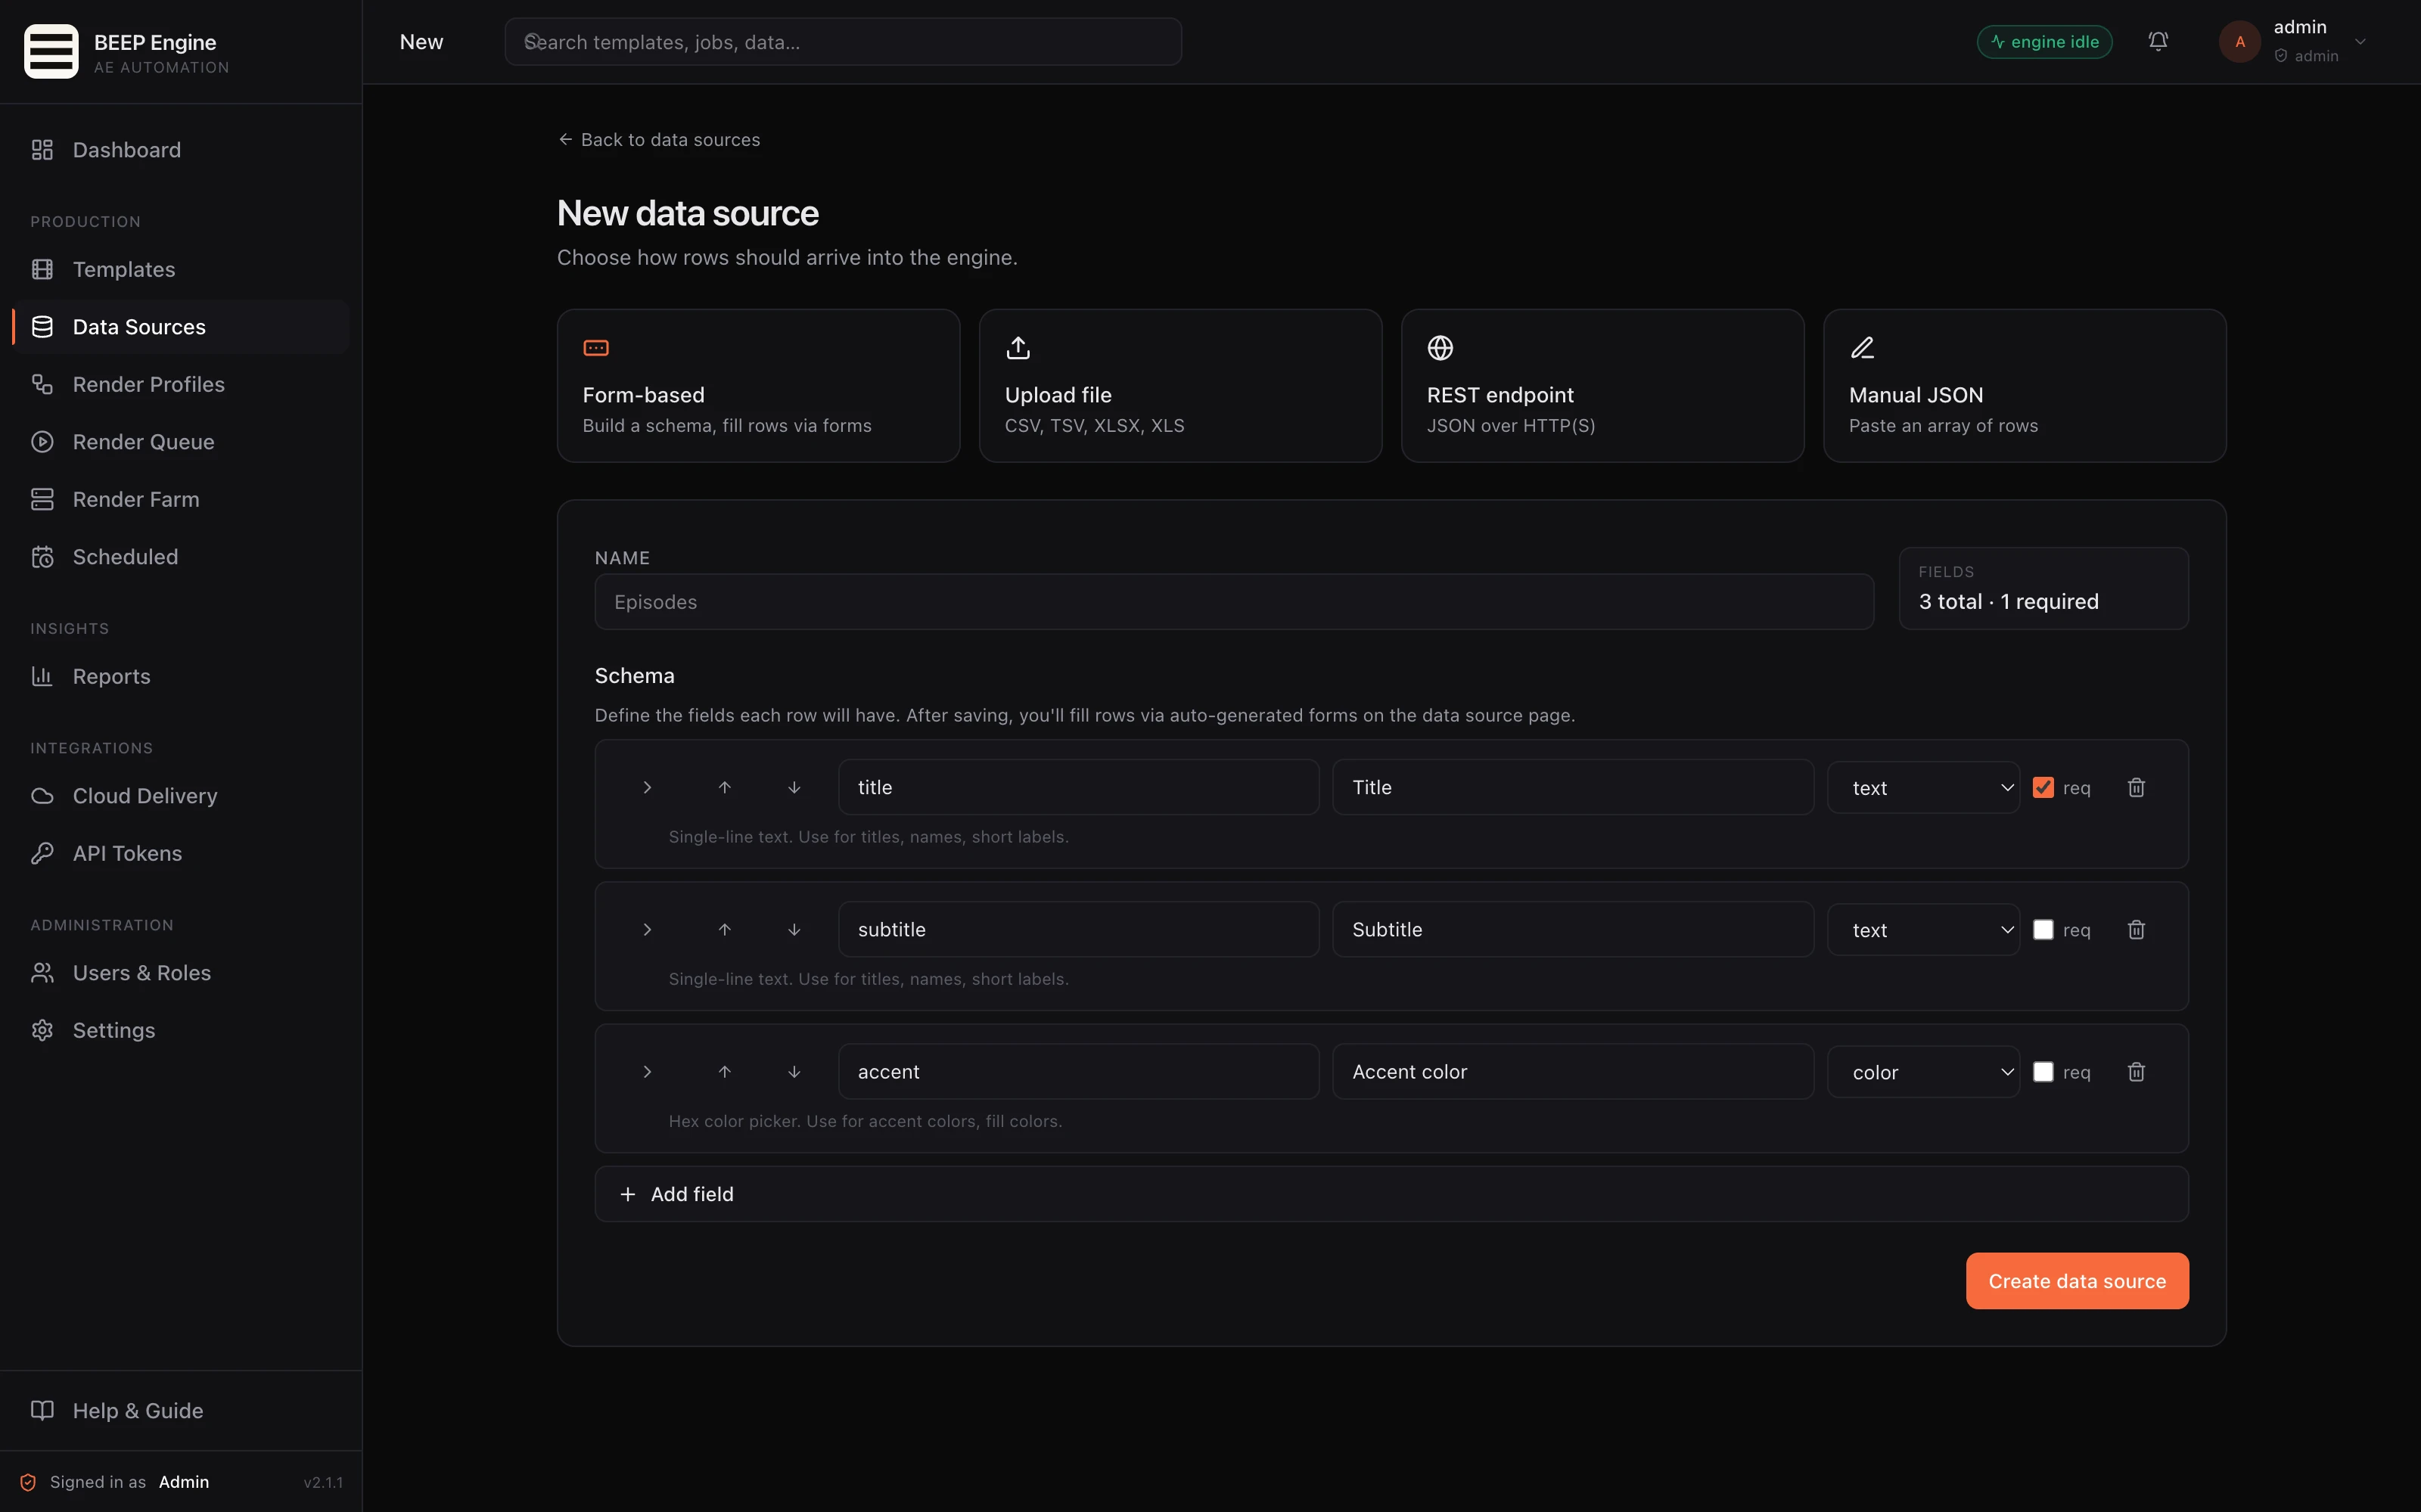
Task: Click the Help & Guide book icon
Action: coord(42,1411)
